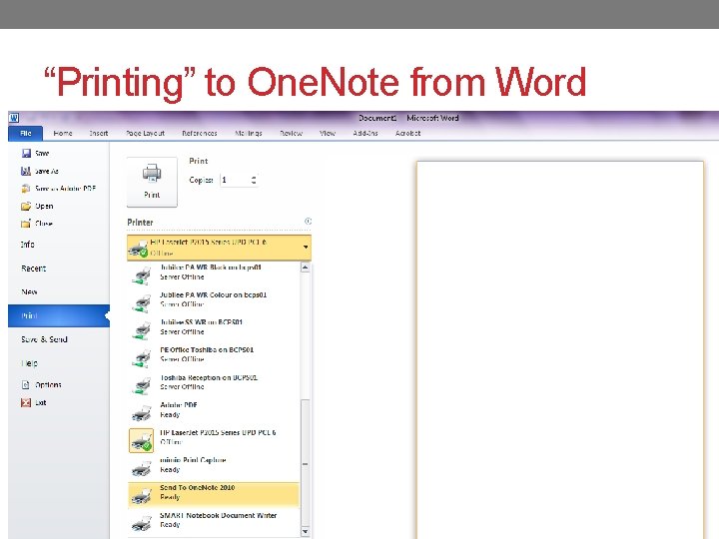Open Word Options from sidebar
The height and width of the screenshot is (539, 719).
pyautogui.click(x=48, y=385)
